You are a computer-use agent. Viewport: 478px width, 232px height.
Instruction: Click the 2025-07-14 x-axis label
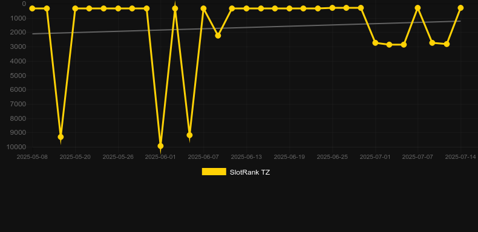pyautogui.click(x=460, y=157)
